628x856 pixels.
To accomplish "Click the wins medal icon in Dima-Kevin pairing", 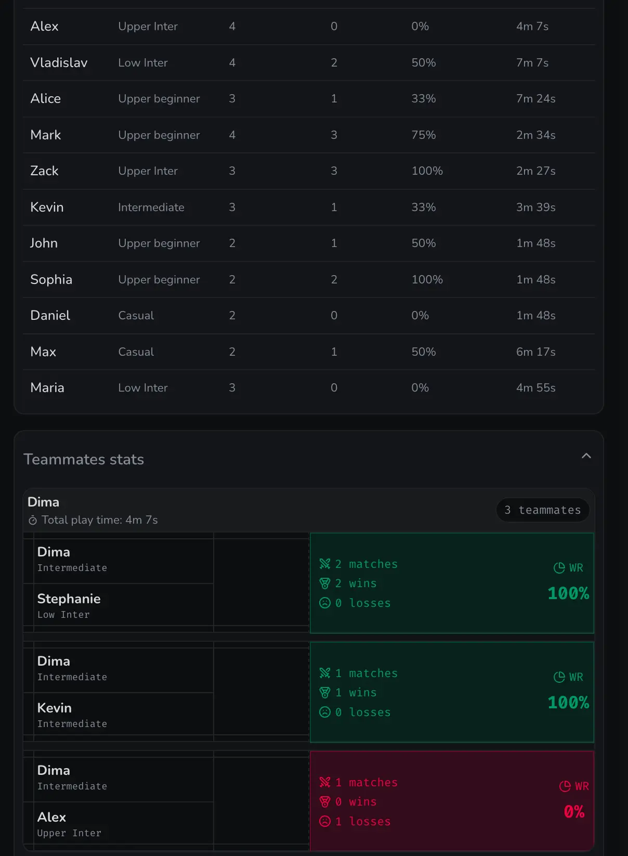I will 325,692.
